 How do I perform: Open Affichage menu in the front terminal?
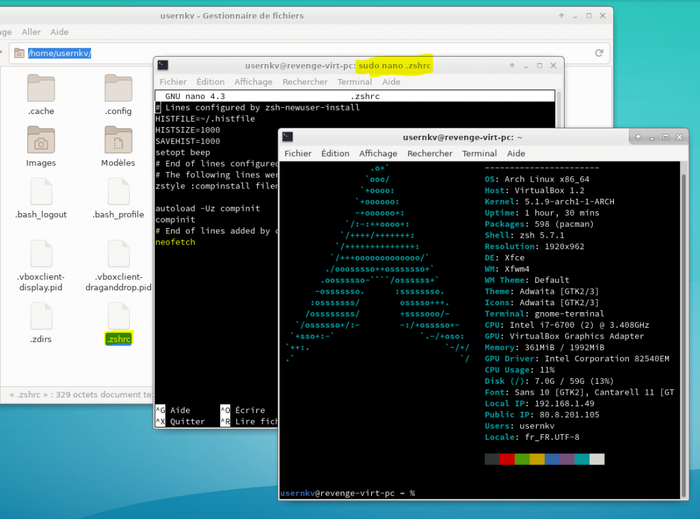coord(378,154)
